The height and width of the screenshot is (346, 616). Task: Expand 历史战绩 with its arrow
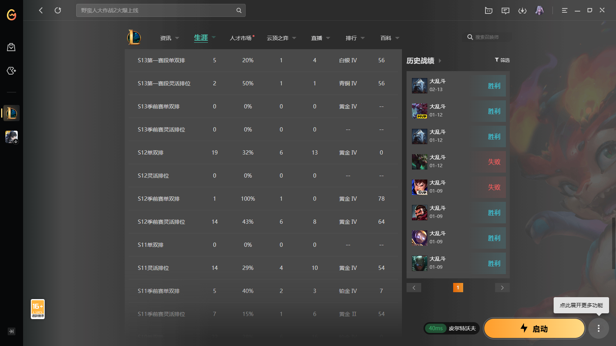[440, 61]
